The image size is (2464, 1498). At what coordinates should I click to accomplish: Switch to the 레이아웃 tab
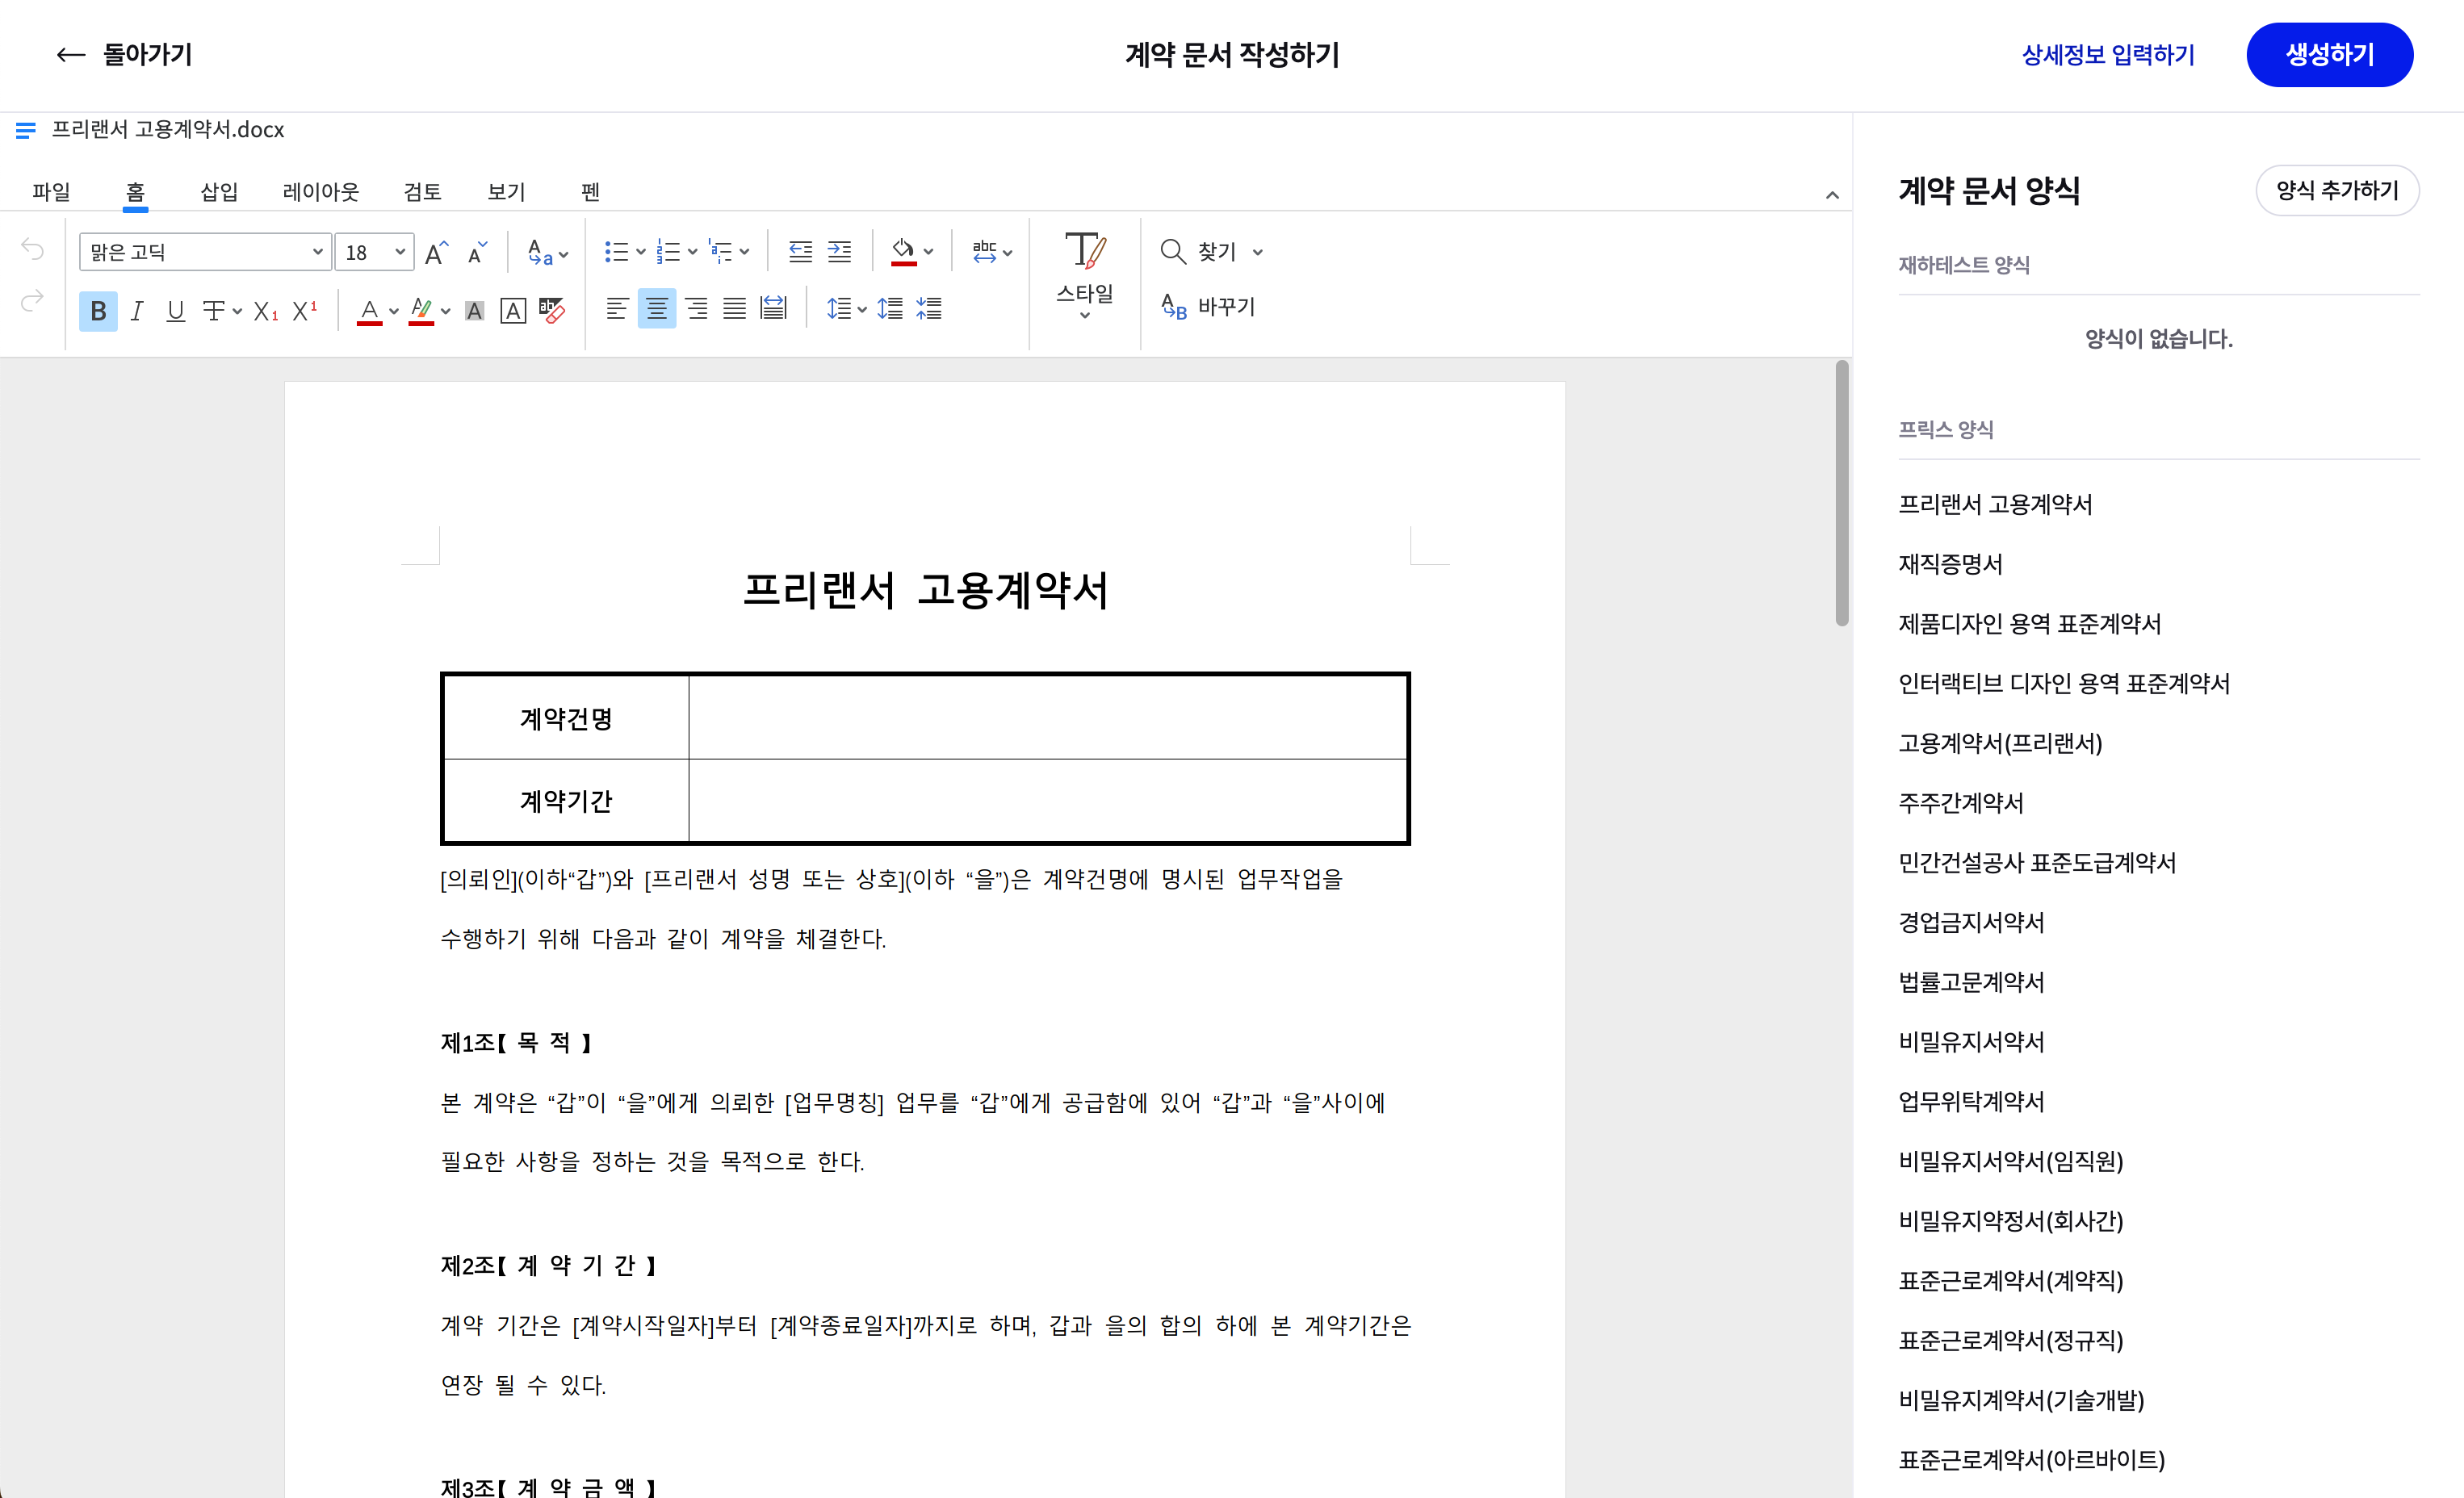(320, 191)
